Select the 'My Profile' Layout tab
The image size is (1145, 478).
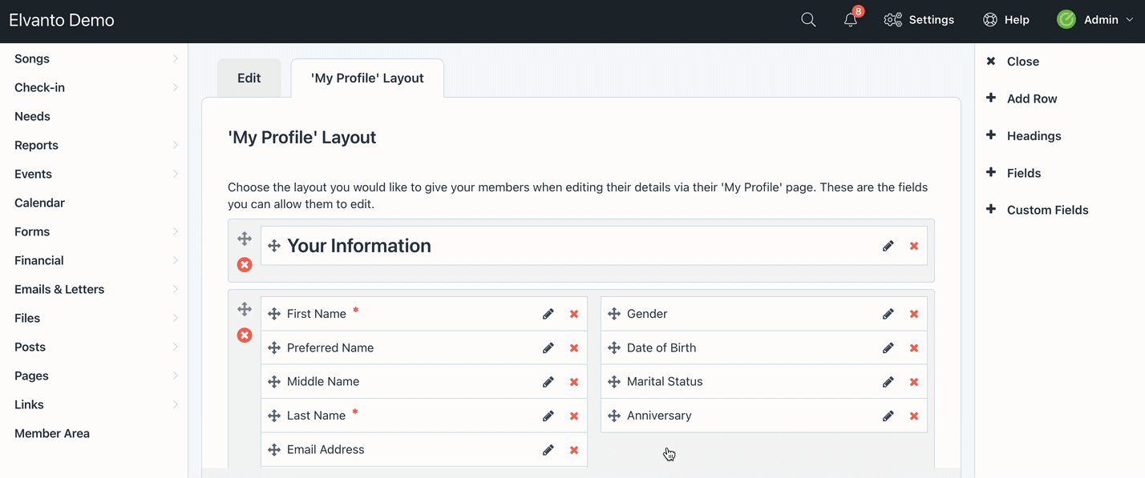pyautogui.click(x=367, y=78)
